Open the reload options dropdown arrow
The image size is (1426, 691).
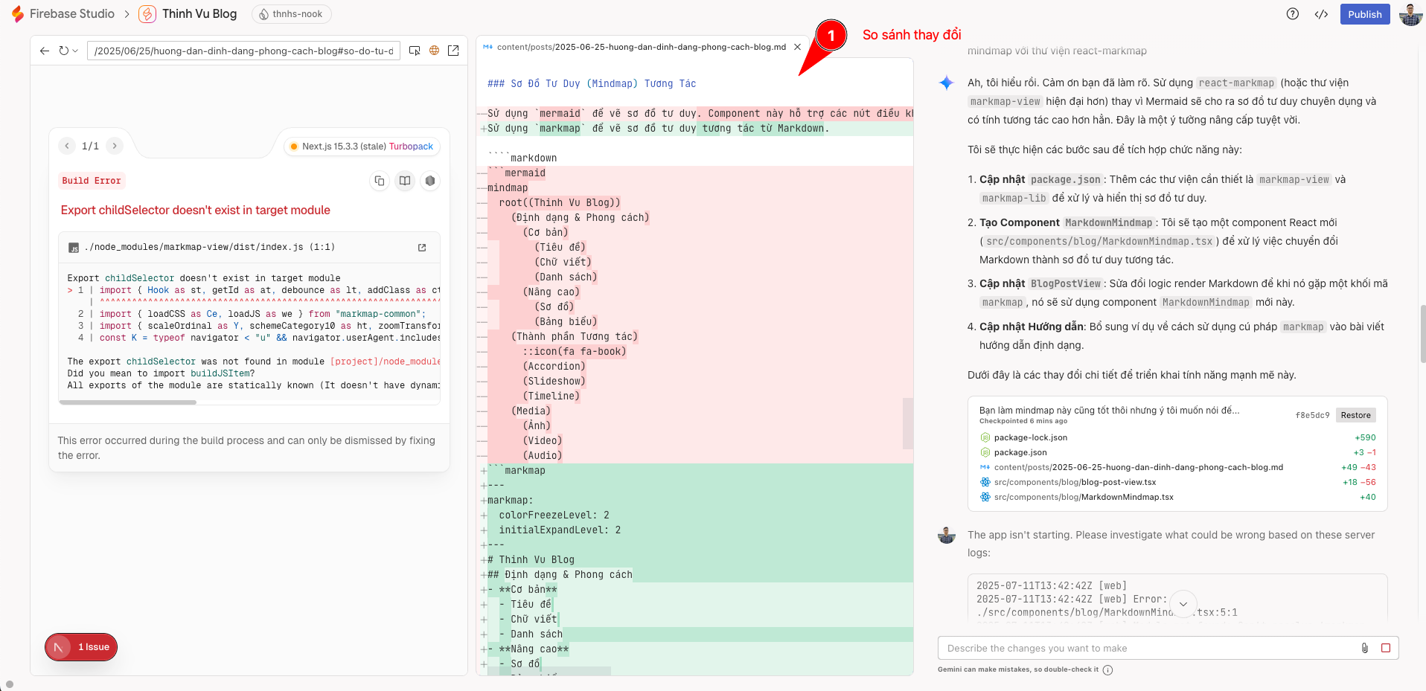[75, 51]
